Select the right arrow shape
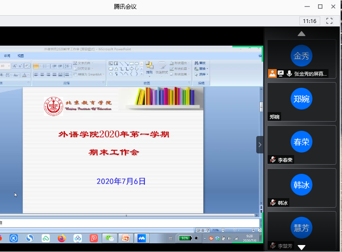This screenshot has height=252, width=342. (x=132, y=69)
